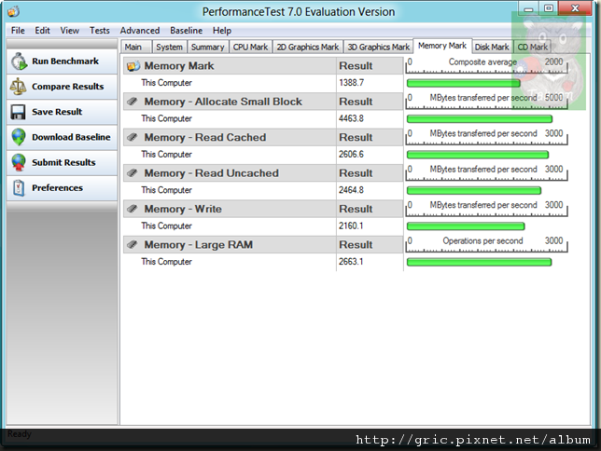
Task: Select the Memory - Write header
Action: 263,209
